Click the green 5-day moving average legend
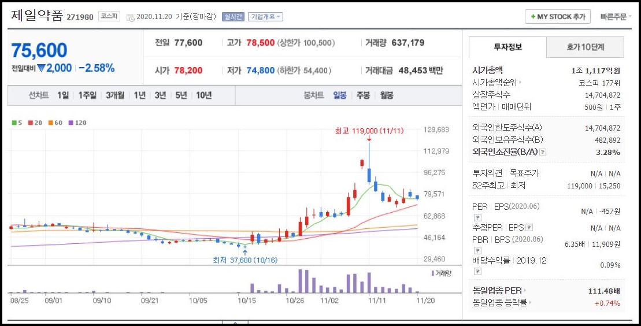Image resolution: width=641 pixels, height=326 pixels. click(17, 123)
